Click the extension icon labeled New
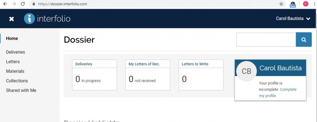The height and width of the screenshot is (122, 317). [x=293, y=4]
